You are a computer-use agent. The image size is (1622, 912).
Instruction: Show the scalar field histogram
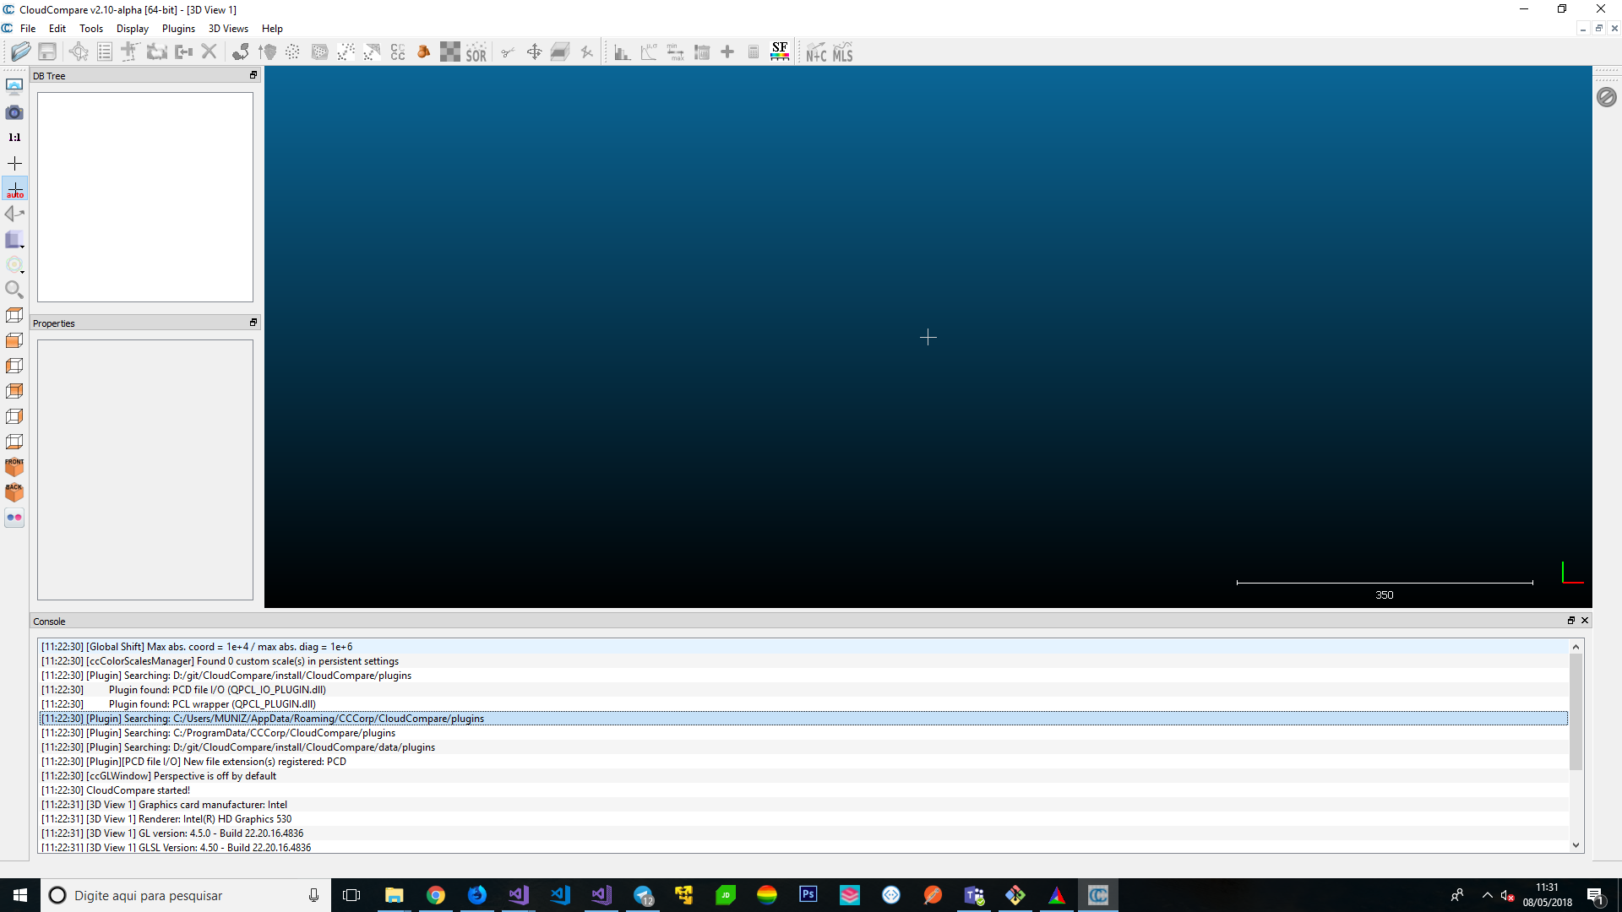(622, 52)
